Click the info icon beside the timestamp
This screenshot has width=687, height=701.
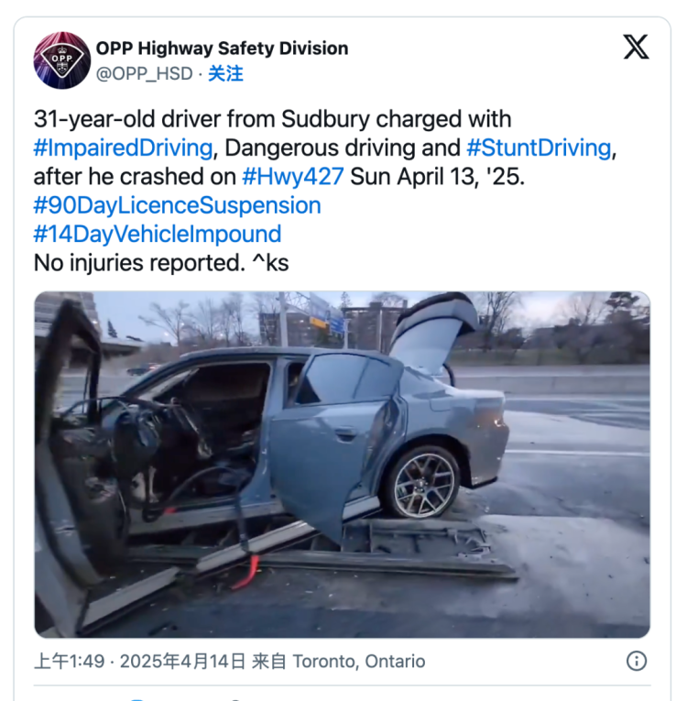click(x=636, y=661)
